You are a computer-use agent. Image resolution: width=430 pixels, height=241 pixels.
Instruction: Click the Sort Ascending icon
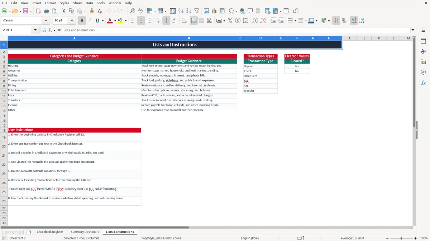[181, 11]
